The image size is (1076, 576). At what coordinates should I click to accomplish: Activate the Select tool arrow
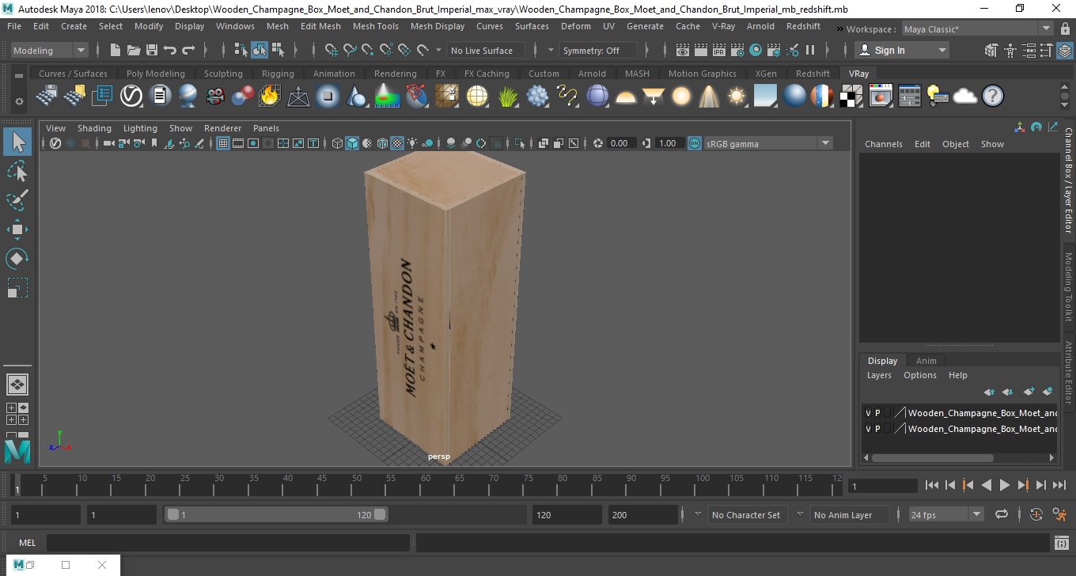[17, 142]
